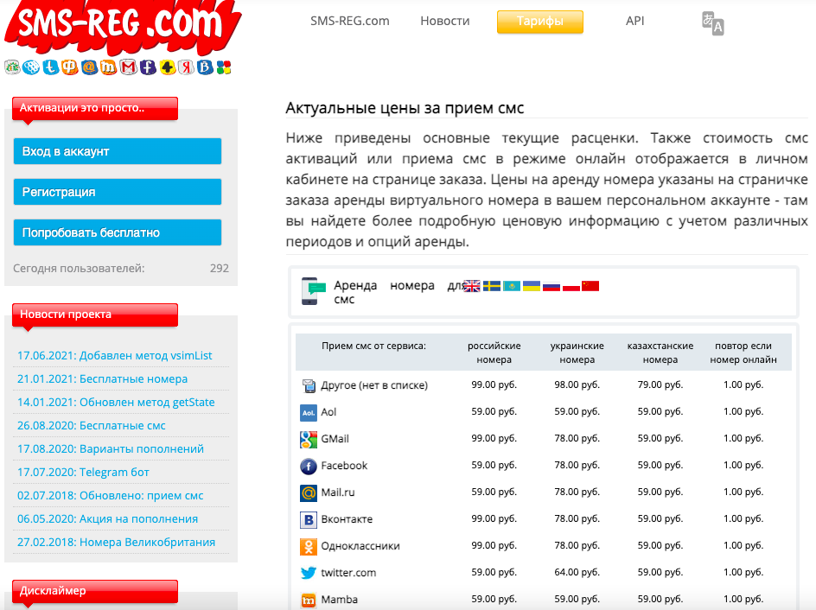Click the Прием смс от сервиса: header

(x=373, y=346)
